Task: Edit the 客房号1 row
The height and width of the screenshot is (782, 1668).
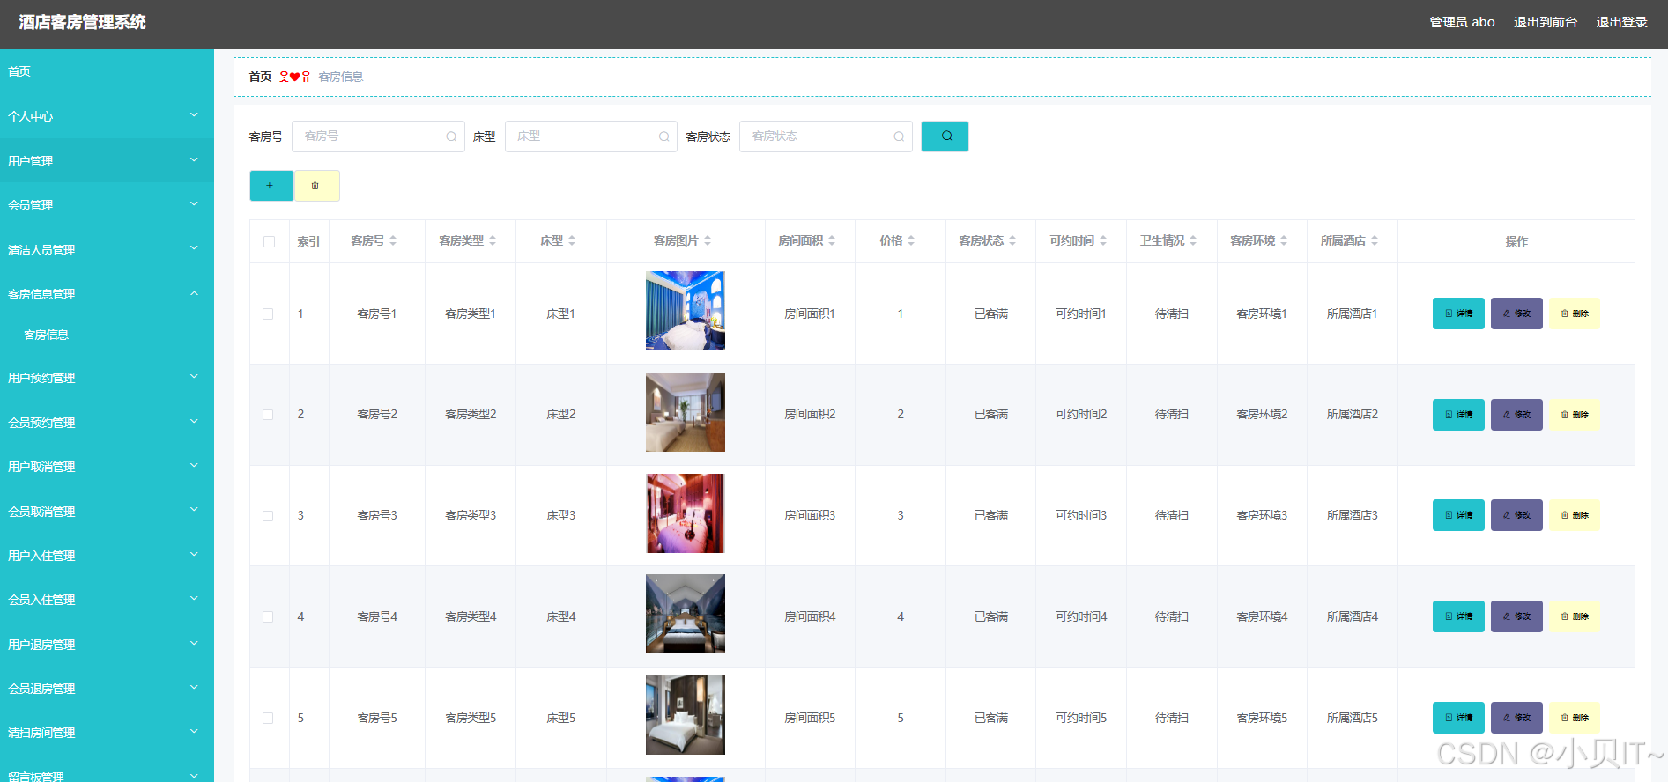Action: pos(1516,314)
